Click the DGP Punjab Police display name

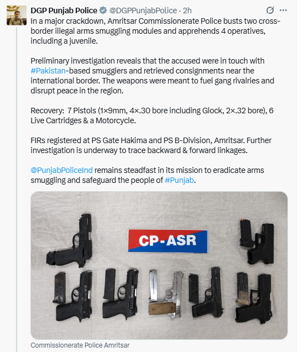pyautogui.click(x=64, y=10)
